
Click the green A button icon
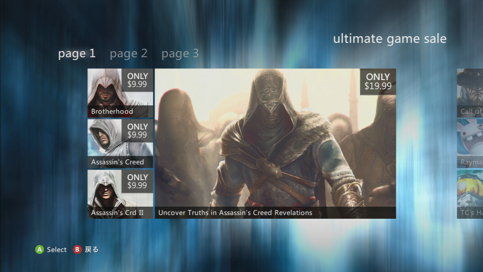click(40, 249)
